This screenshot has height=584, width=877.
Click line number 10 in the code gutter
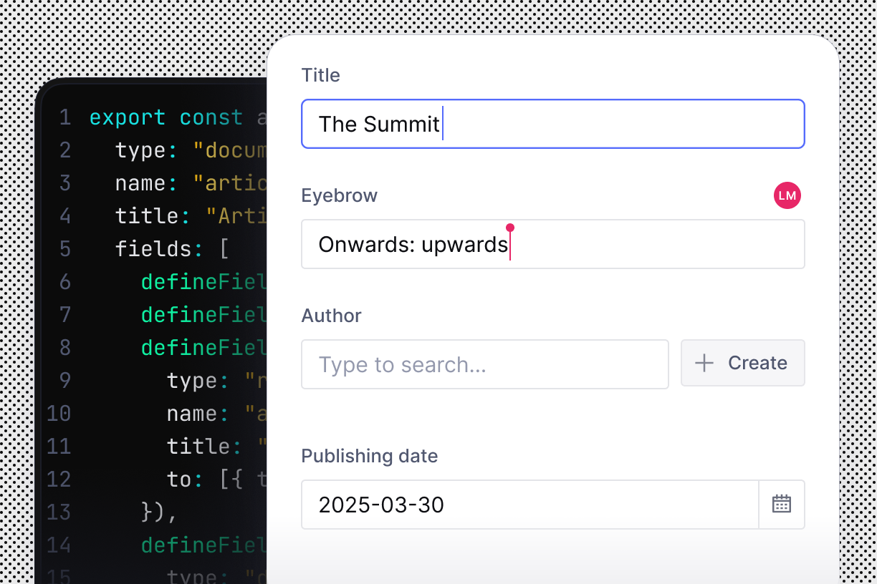[58, 413]
